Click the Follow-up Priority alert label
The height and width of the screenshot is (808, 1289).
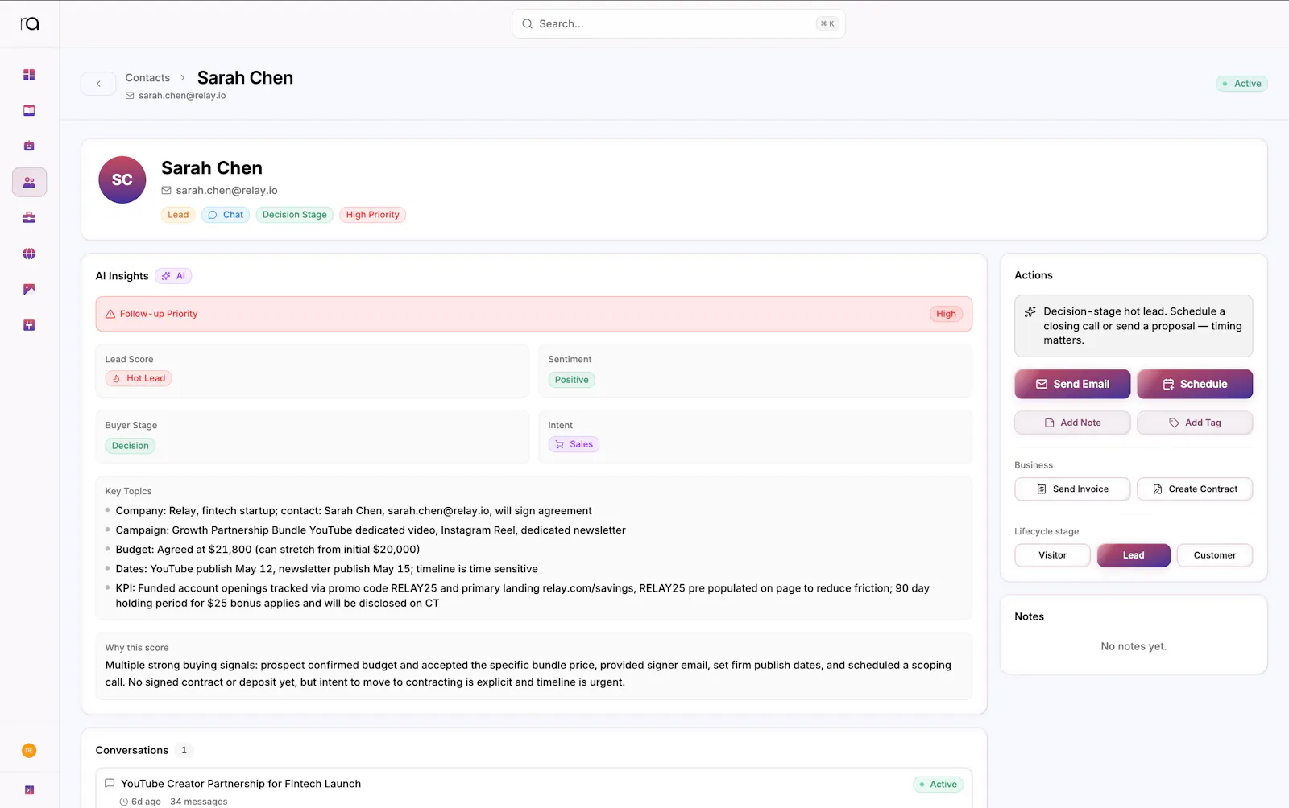[159, 314]
